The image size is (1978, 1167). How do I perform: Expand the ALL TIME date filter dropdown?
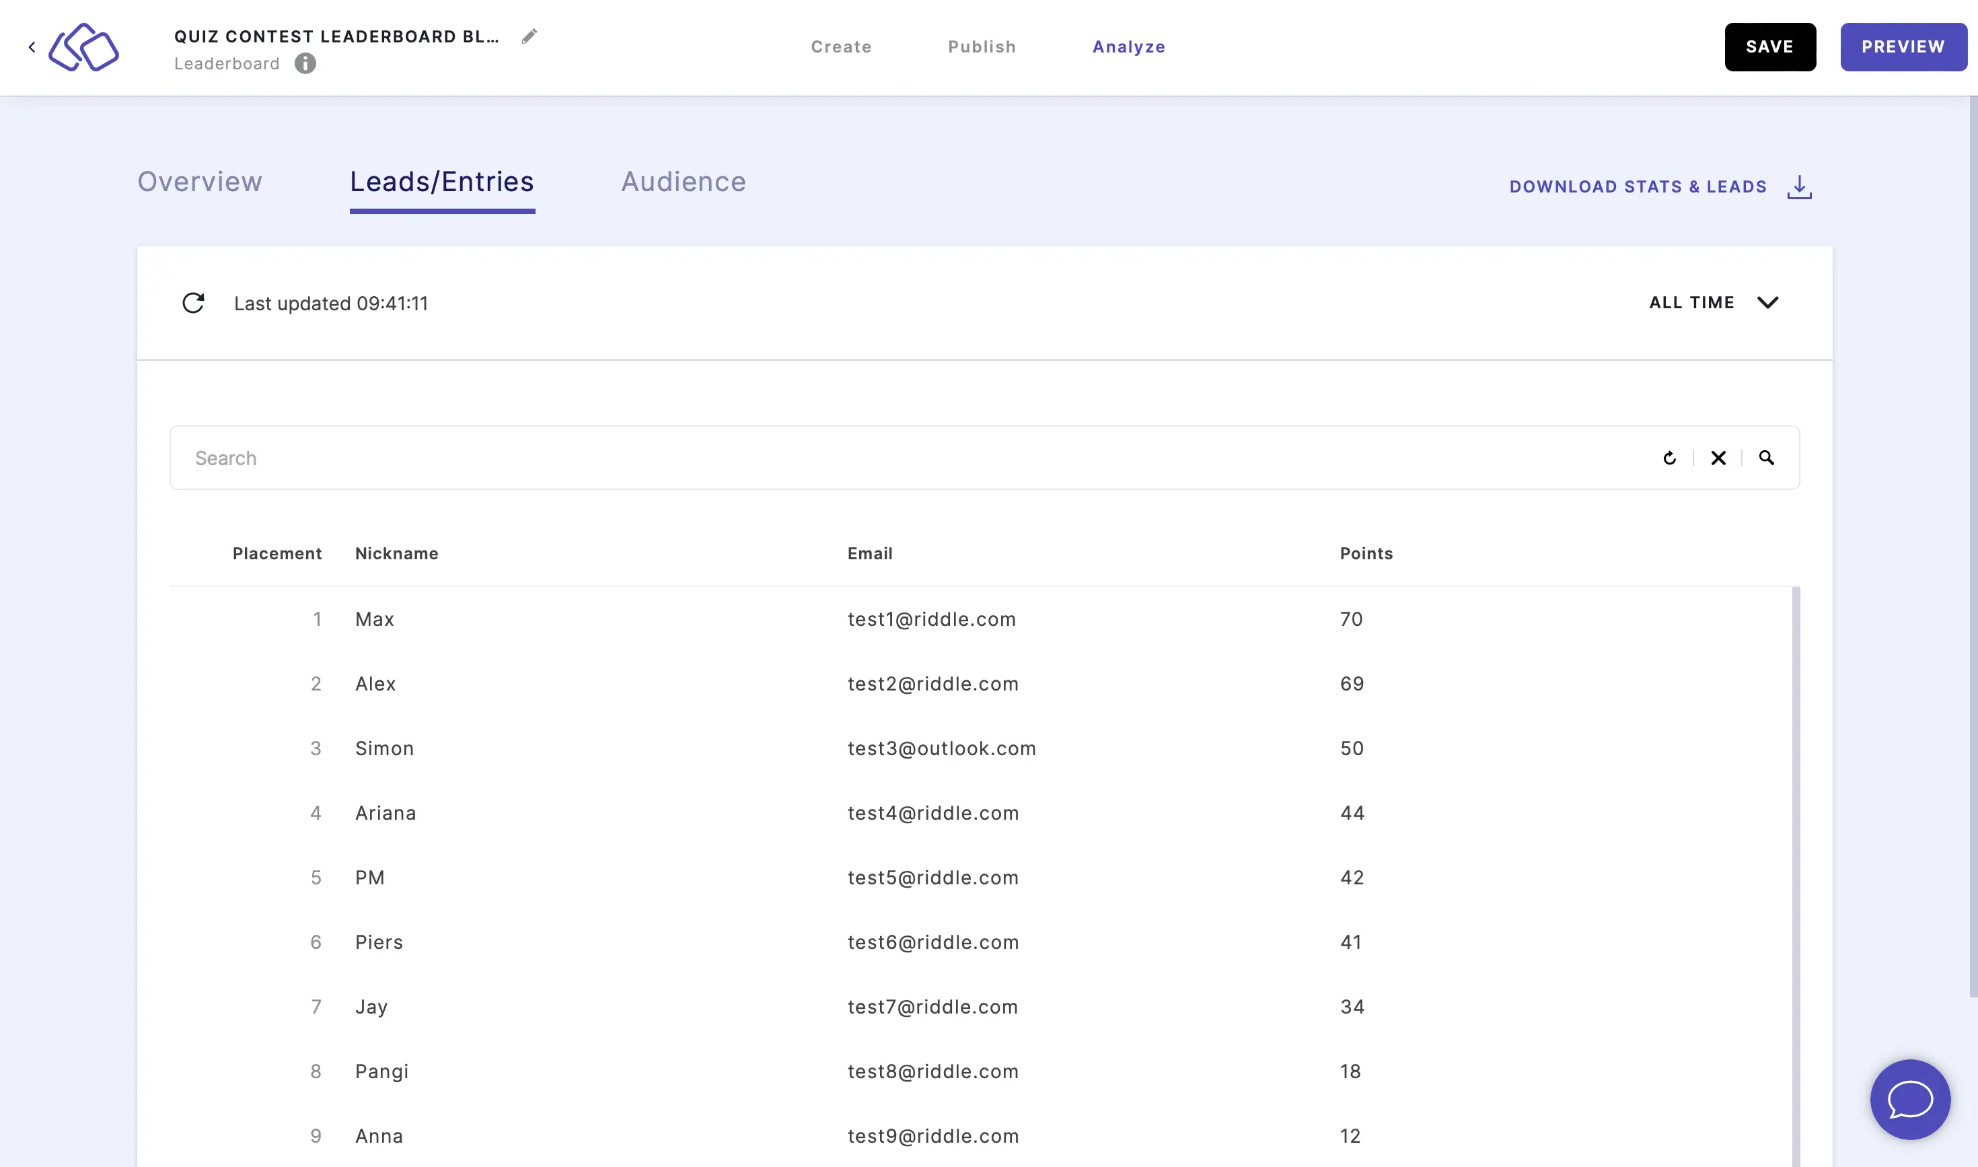(x=1713, y=303)
